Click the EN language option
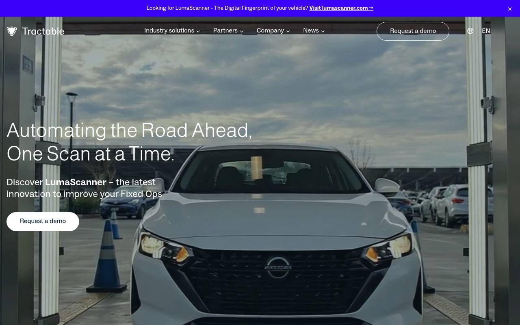The image size is (520, 325). click(486, 31)
